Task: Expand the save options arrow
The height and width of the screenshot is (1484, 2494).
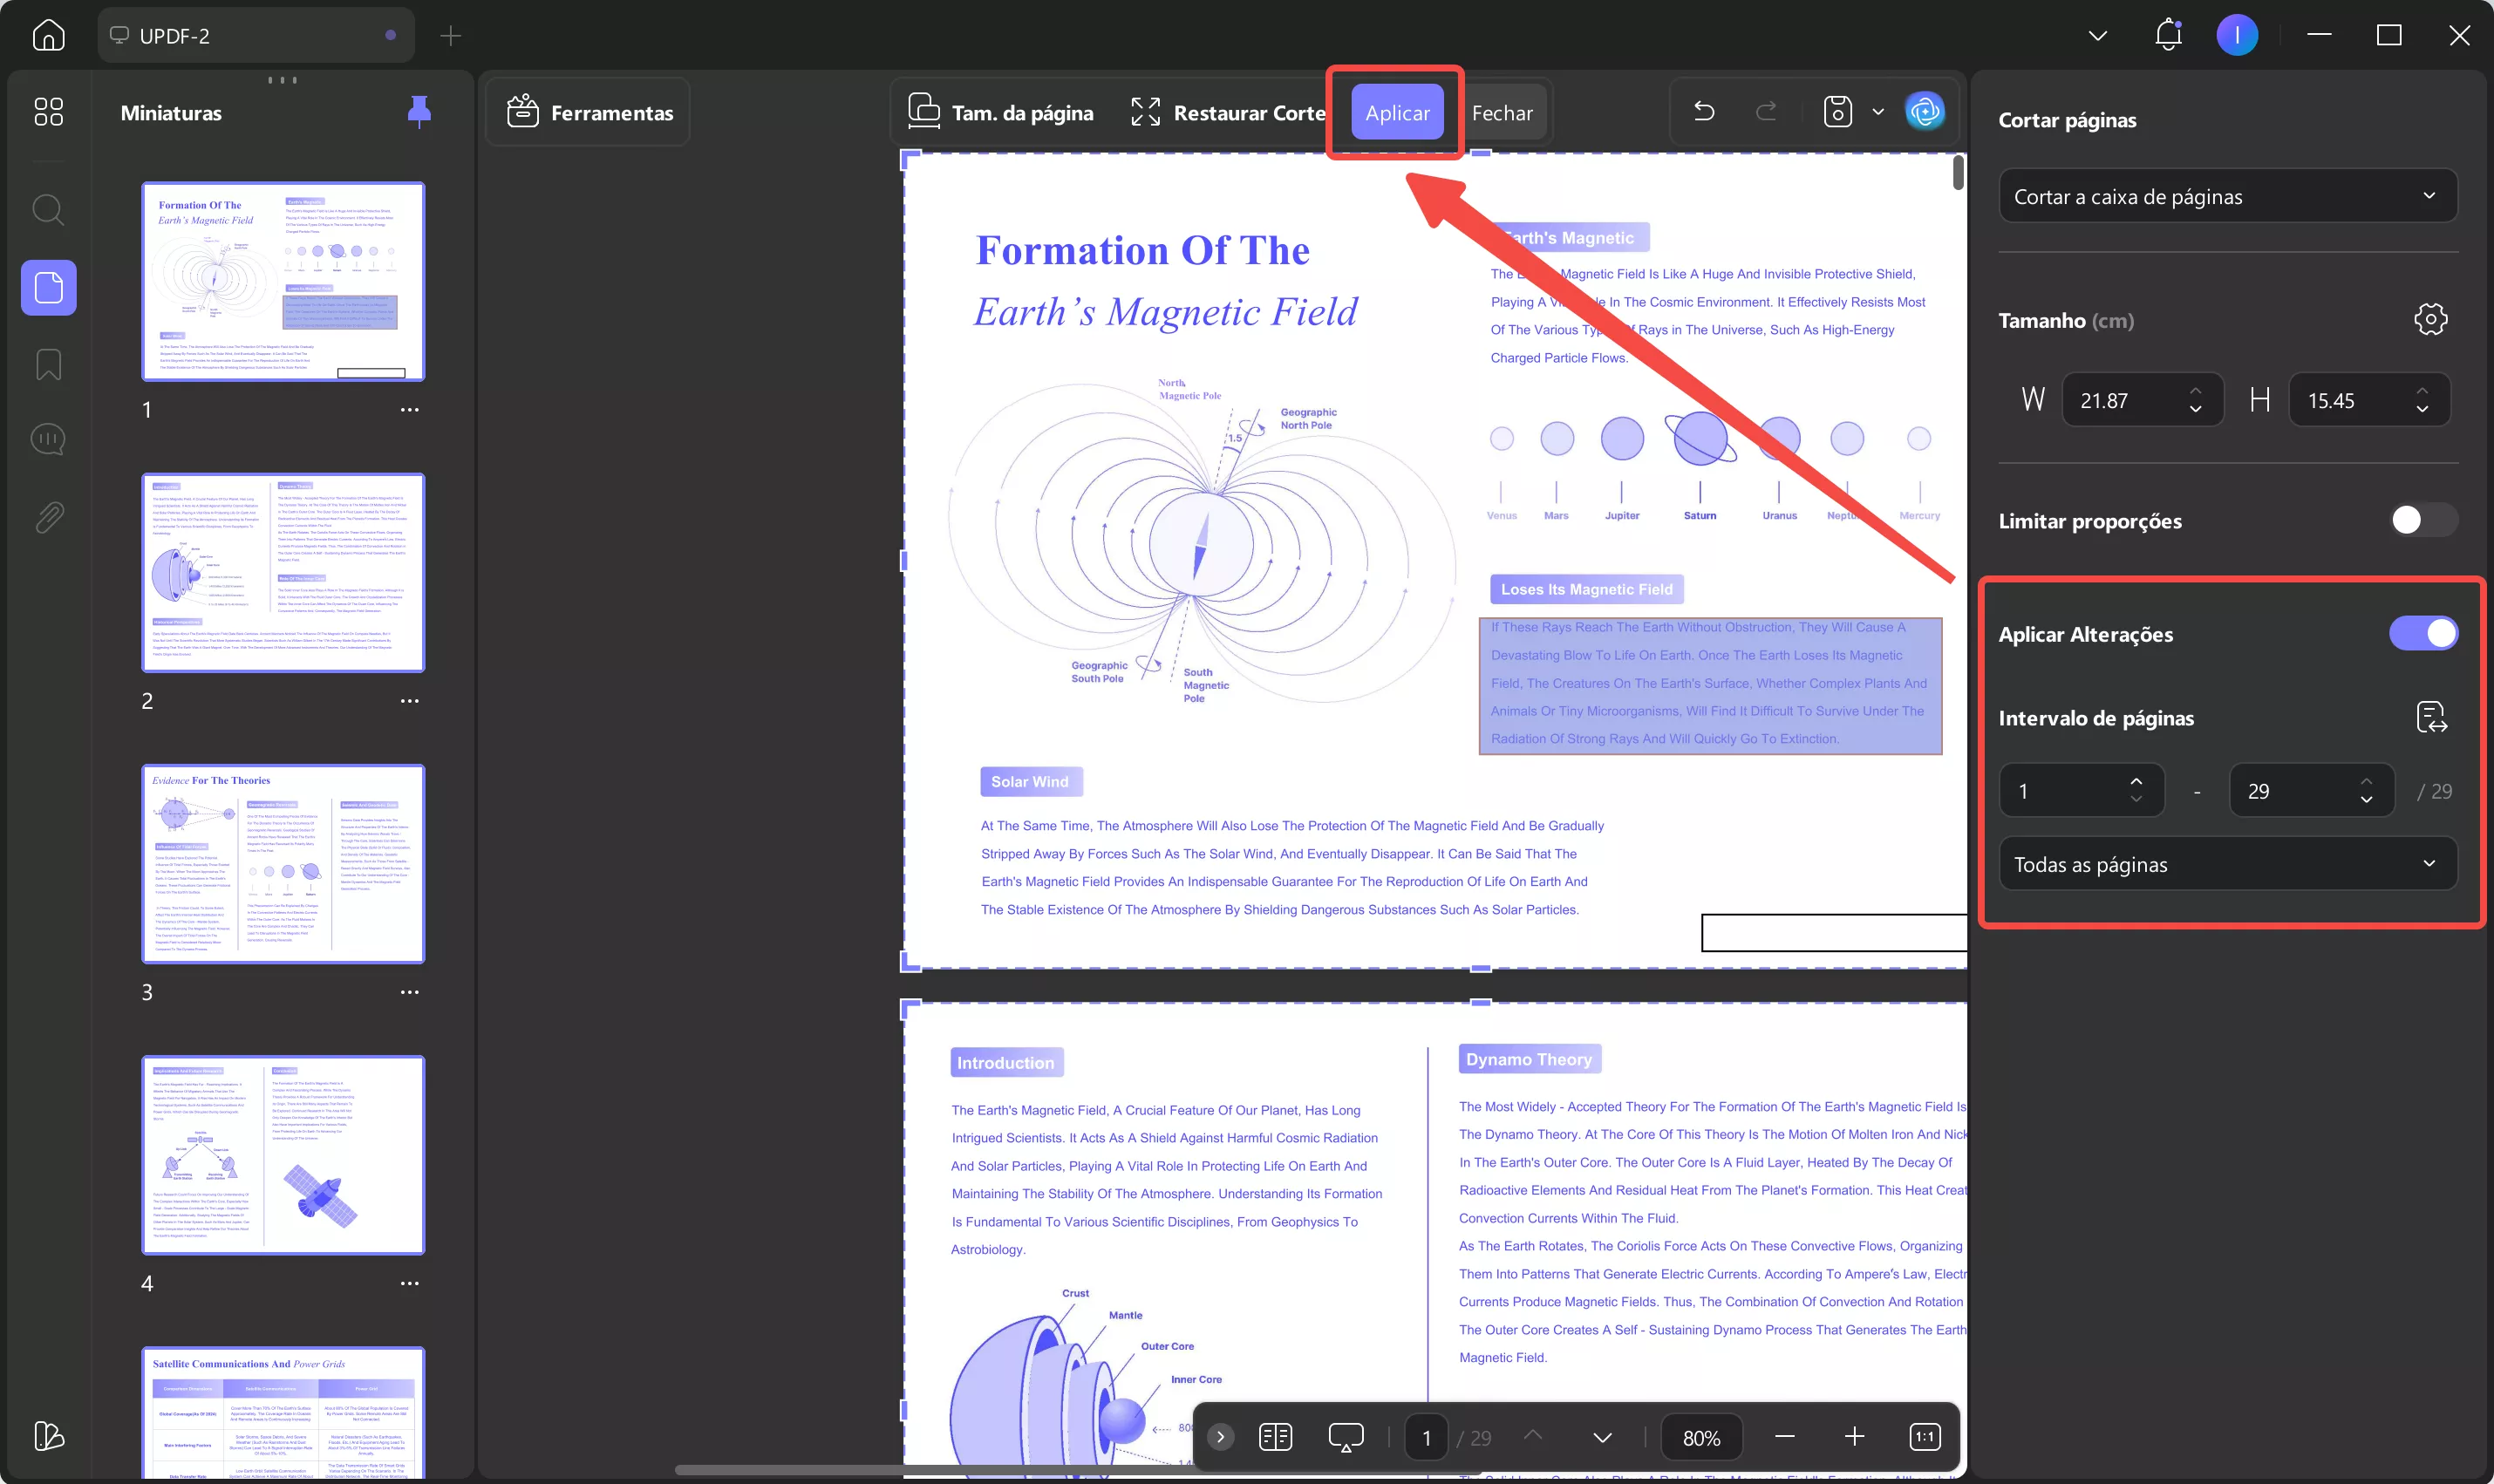Action: [x=1878, y=112]
